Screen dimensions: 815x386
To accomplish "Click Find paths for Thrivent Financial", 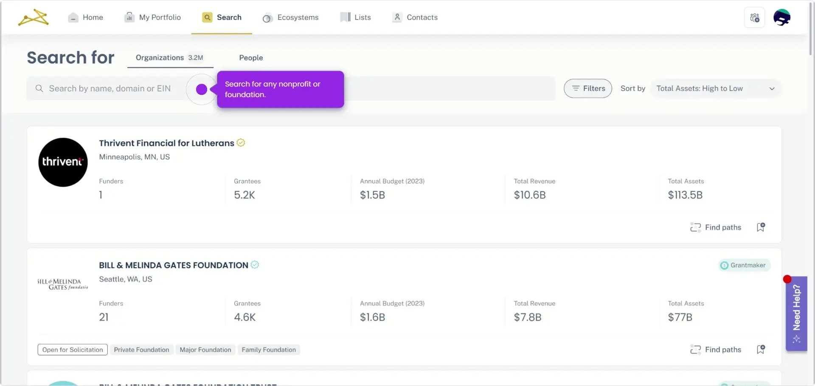I will [x=716, y=227].
